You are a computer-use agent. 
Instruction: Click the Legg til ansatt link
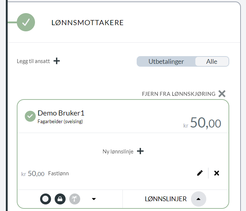[x=33, y=61]
